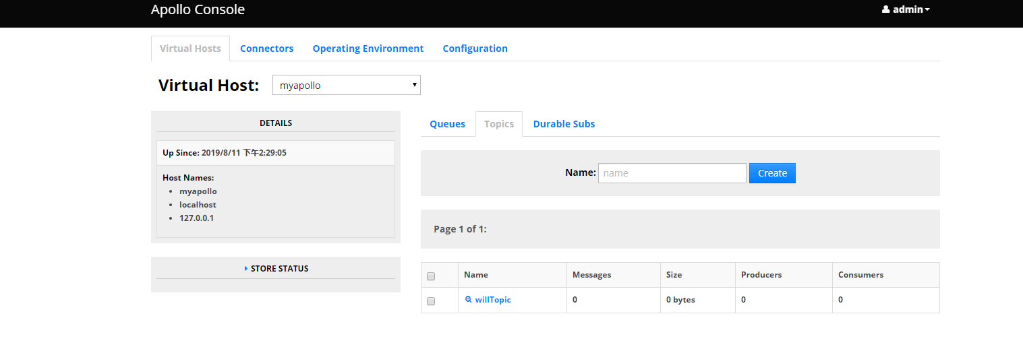The width and height of the screenshot is (1023, 347).
Task: Check the willTopic row checkbox
Action: [x=431, y=301]
